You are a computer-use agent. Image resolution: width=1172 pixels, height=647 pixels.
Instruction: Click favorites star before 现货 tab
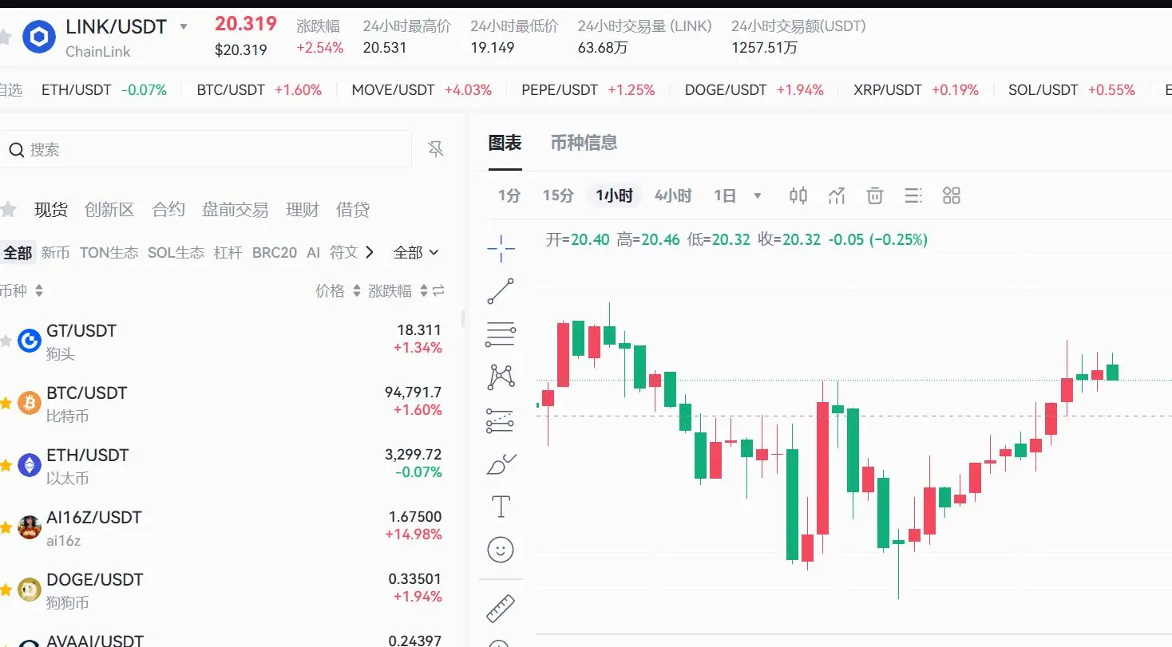tap(8, 209)
